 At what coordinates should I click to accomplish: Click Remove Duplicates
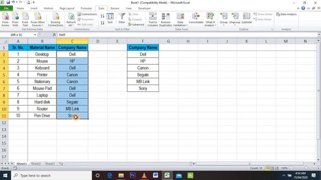coord(166,19)
